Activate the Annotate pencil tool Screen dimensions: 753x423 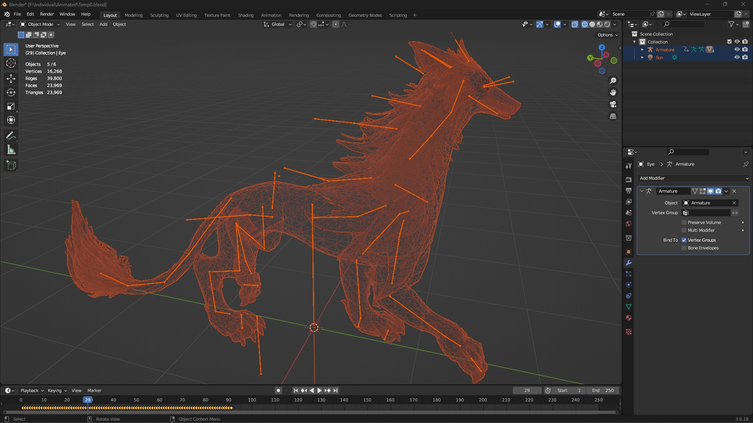pos(11,136)
